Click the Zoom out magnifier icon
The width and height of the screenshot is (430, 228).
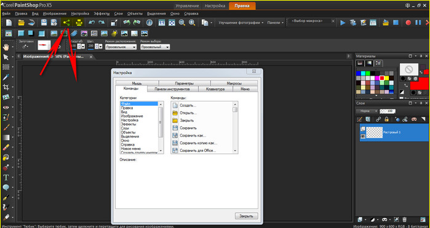pos(181,23)
